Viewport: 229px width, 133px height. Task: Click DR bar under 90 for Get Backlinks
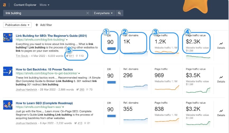(111, 82)
